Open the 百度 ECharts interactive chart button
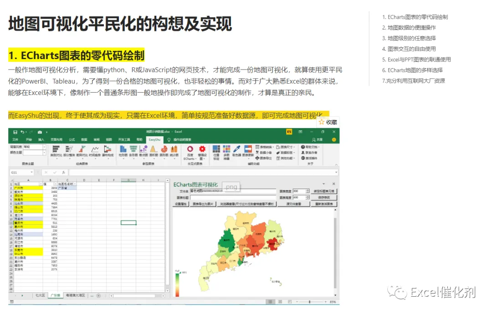 coord(190,153)
